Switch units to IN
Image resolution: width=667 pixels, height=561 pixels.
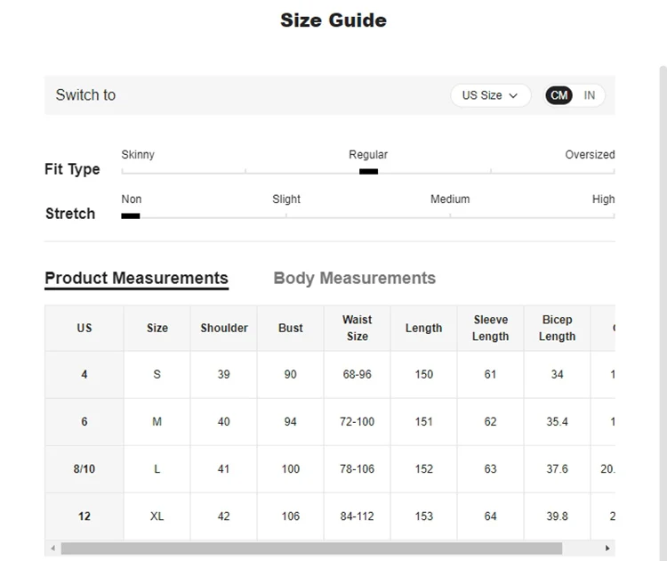(590, 95)
